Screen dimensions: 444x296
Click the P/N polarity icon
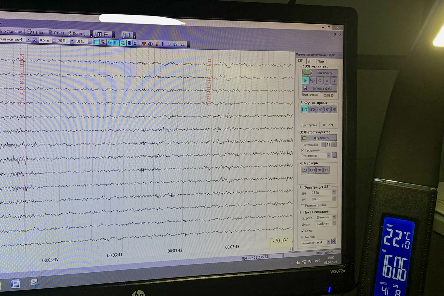point(103,42)
